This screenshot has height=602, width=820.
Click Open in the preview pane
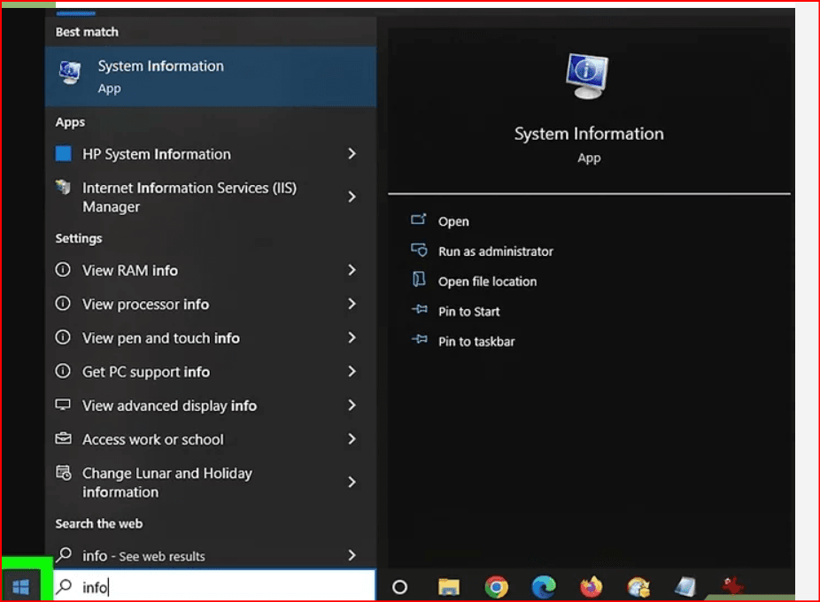point(453,221)
